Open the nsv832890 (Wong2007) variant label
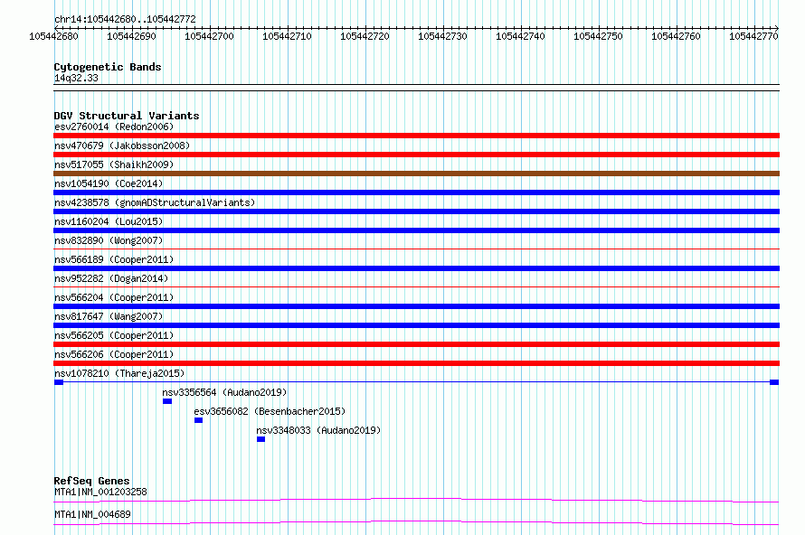This screenshot has height=535, width=805. pyautogui.click(x=109, y=240)
